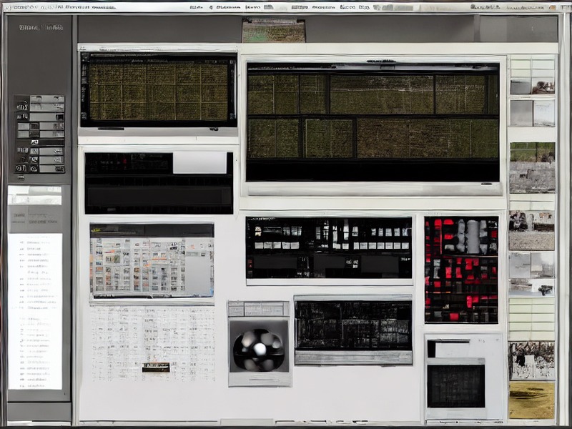
Task: Toggle the dark square in fifth control row
Action: pos(34,134)
